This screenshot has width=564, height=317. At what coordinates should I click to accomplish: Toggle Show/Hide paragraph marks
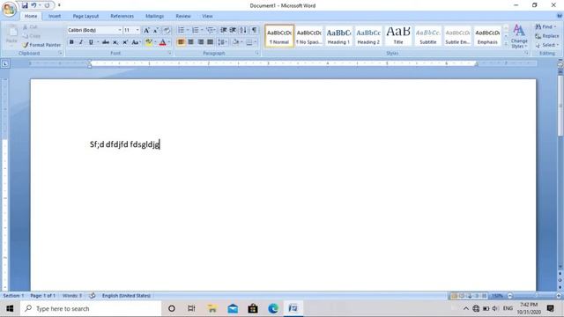[254, 30]
